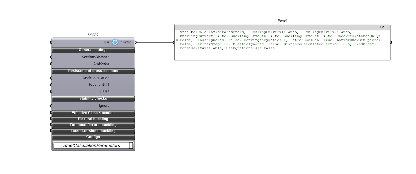Image resolution: width=416 pixels, height=174 pixels.
Task: Collapse the Stability checks section
Action: pos(93,99)
